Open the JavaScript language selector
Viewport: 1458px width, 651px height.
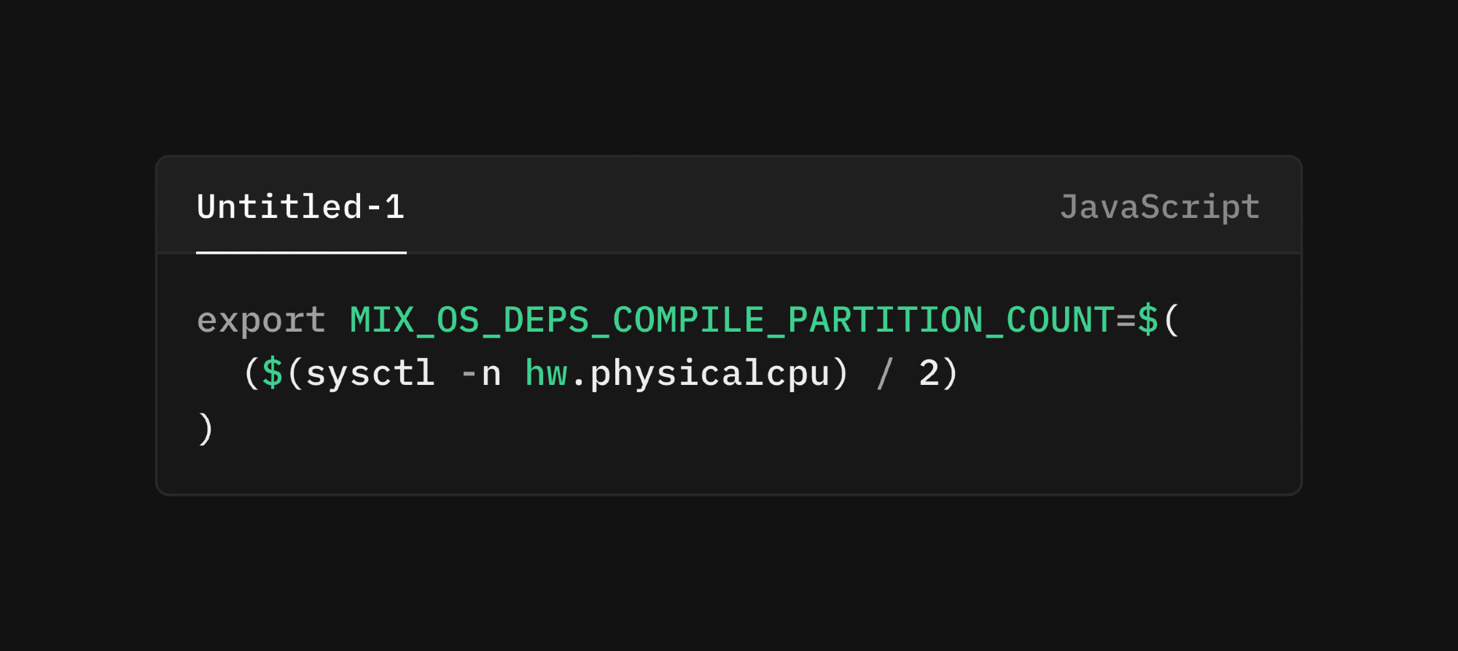point(1159,207)
